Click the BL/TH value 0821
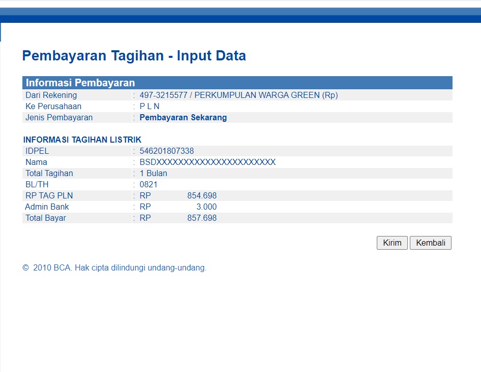The image size is (481, 372). (148, 185)
